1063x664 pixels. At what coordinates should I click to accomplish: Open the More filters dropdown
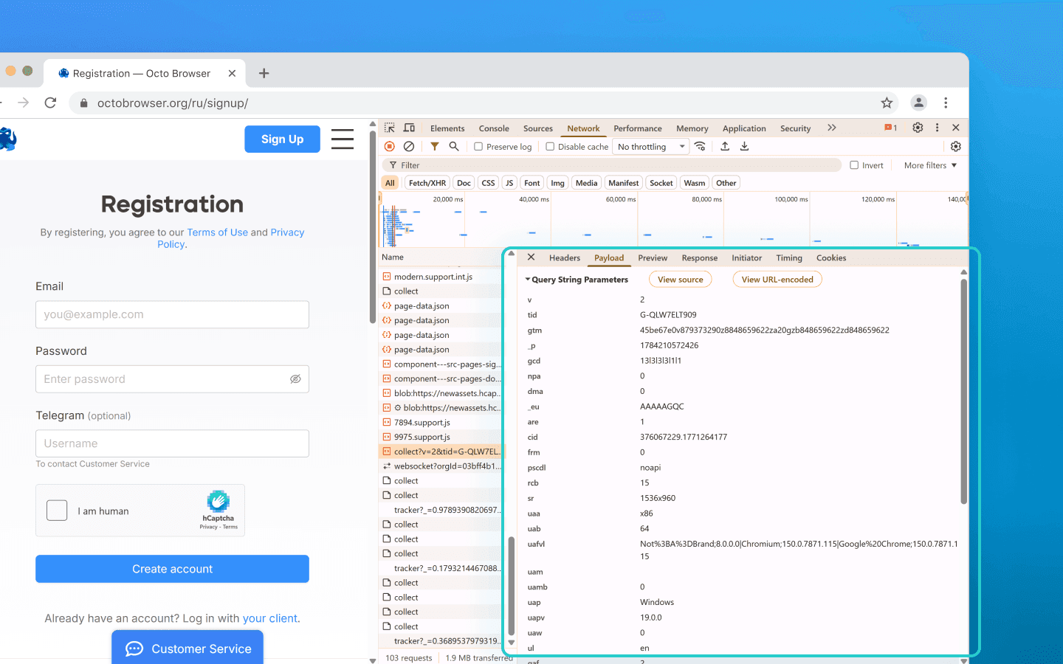click(x=930, y=165)
